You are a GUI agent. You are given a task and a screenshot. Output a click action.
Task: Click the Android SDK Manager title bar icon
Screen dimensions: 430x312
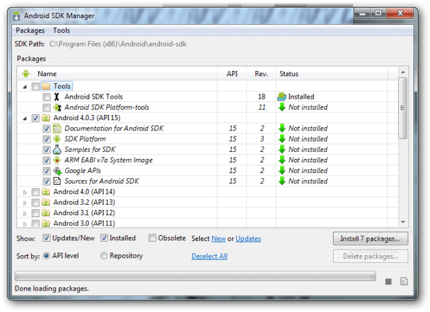click(x=16, y=16)
